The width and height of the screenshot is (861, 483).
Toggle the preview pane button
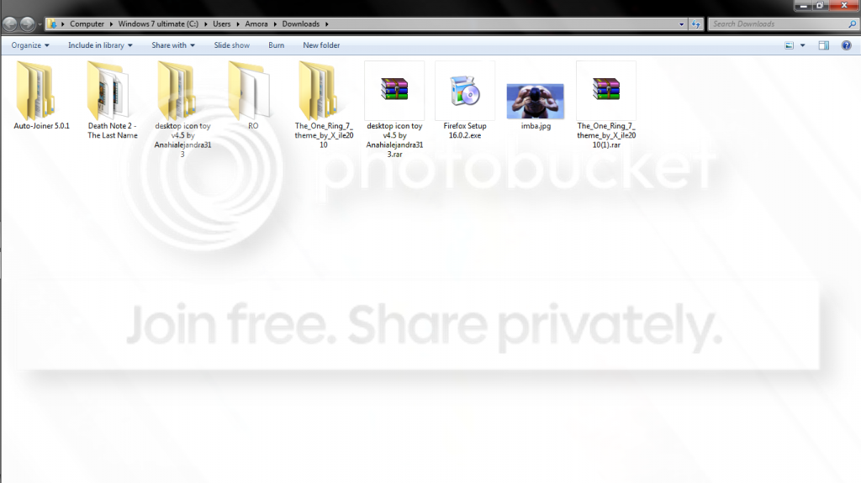824,45
